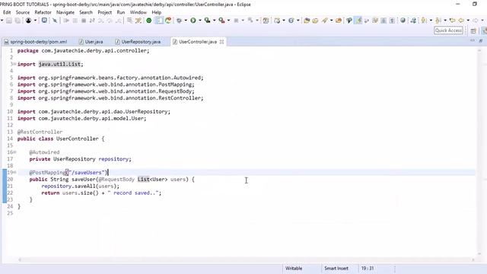Viewport: 487px width, 274px height.
Task: Toggle Block Selection mode
Action: click(384, 21)
